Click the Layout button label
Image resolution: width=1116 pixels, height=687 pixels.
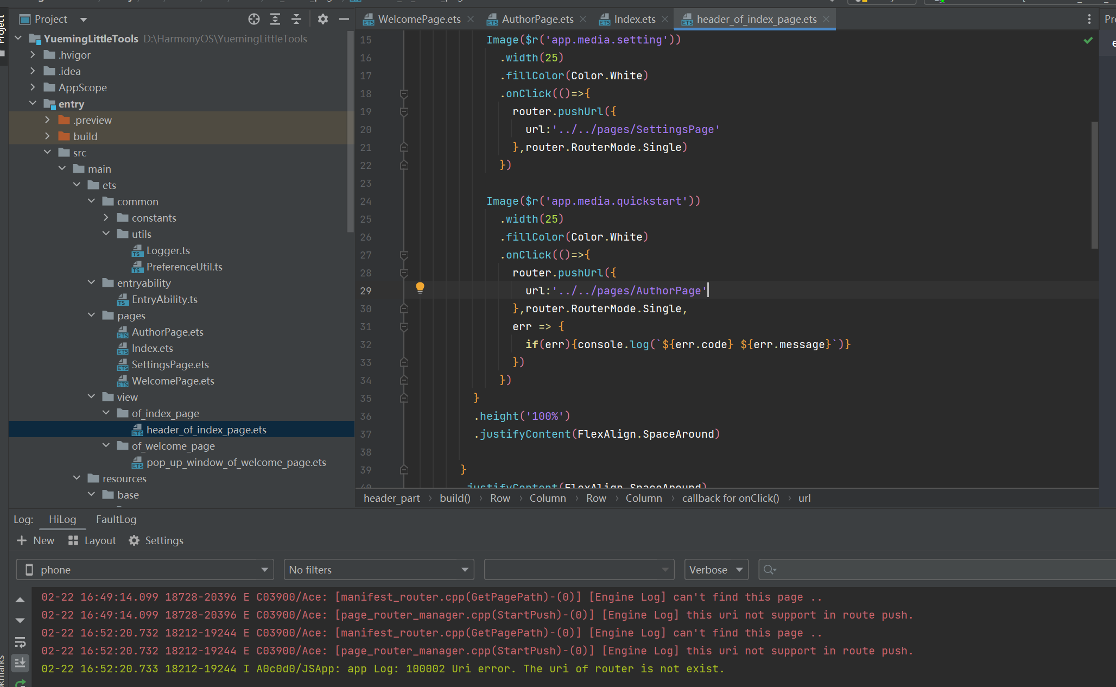tap(100, 540)
